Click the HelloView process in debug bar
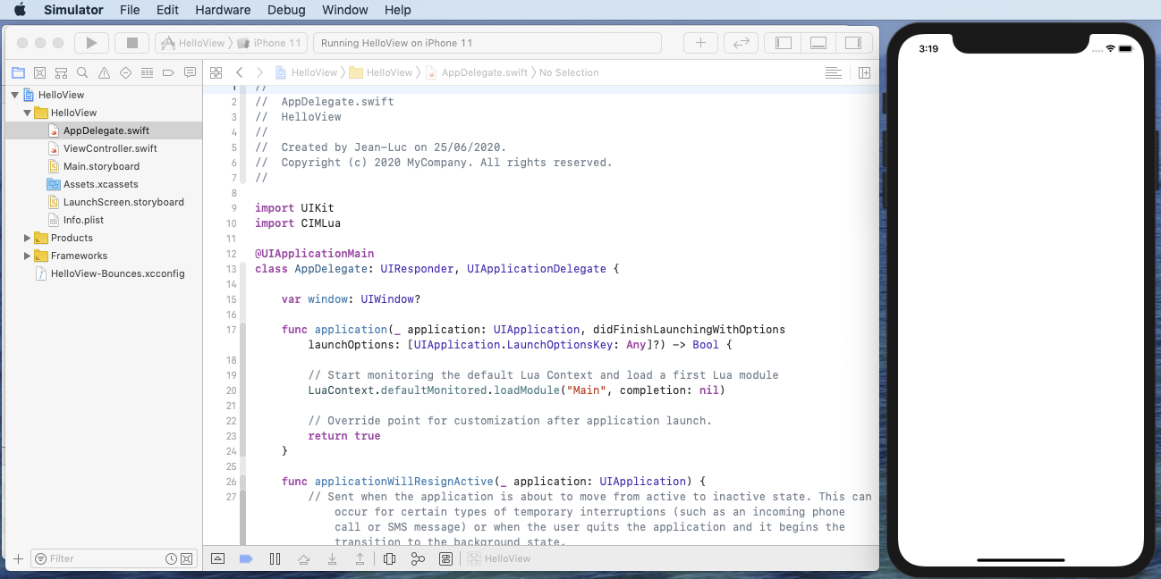 [498, 558]
